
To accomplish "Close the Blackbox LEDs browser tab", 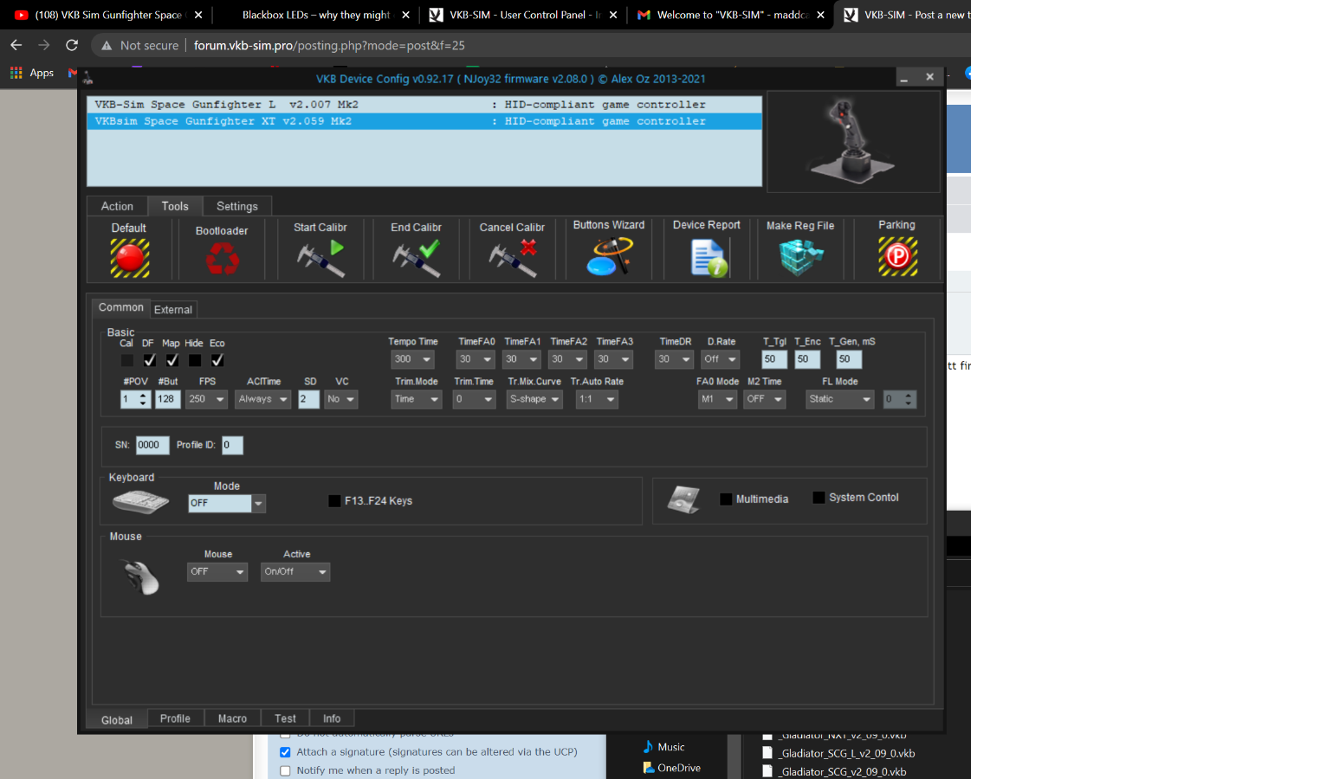I will pyautogui.click(x=405, y=15).
